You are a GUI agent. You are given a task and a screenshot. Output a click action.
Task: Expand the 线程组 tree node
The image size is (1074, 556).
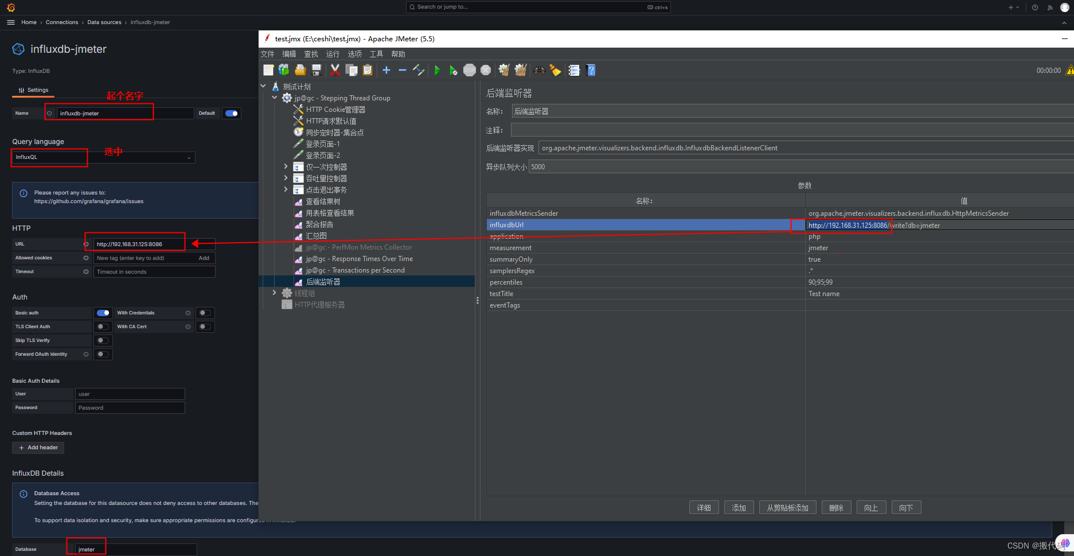coord(275,293)
